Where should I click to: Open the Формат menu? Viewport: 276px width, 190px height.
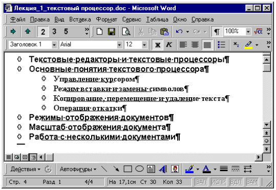107,19
